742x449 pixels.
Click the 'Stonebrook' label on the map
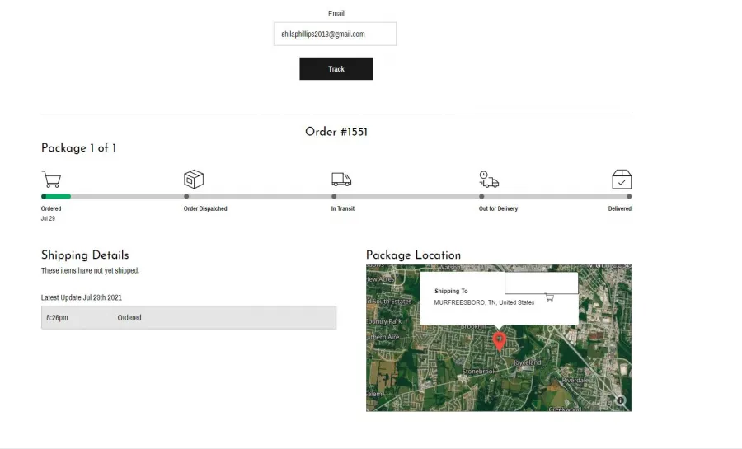[x=479, y=372]
